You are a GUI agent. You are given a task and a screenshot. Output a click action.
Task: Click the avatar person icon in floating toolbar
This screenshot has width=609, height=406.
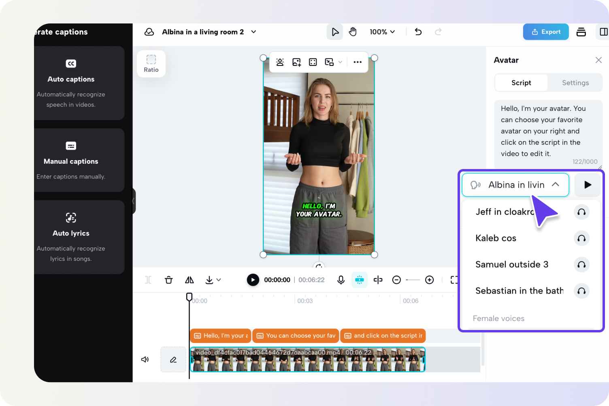pyautogui.click(x=280, y=62)
